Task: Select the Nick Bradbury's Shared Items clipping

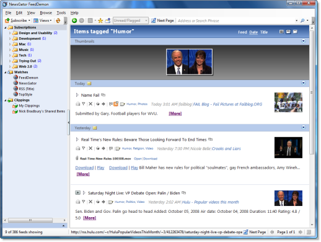Action: pyautogui.click(x=42, y=111)
